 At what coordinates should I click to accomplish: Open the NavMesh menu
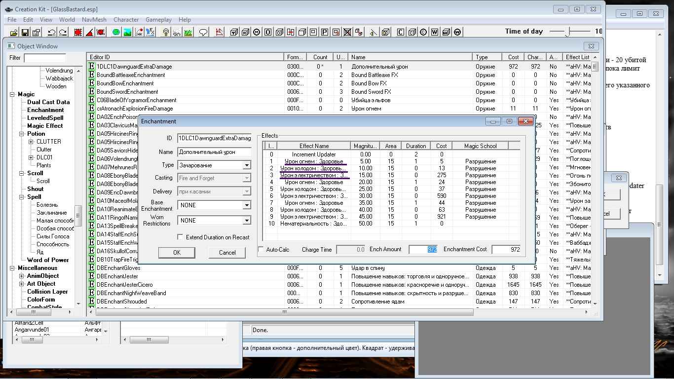[x=94, y=20]
